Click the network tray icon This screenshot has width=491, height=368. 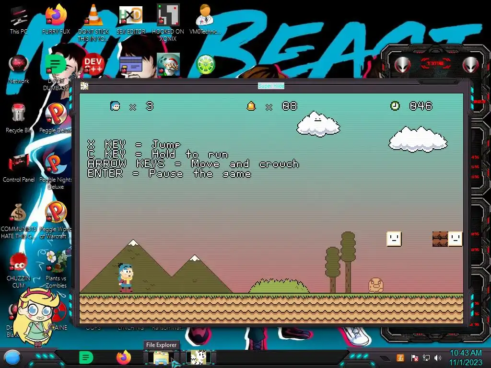(x=426, y=357)
